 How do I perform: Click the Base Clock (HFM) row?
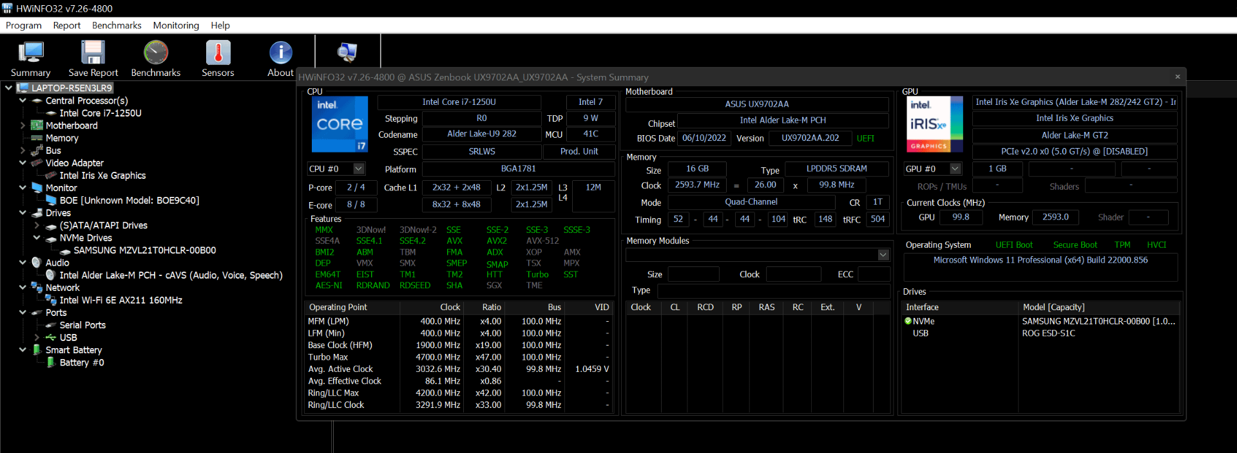(x=458, y=345)
